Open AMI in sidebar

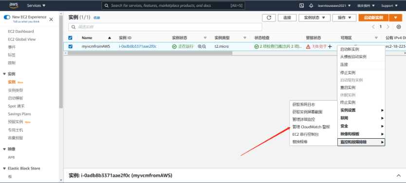(x=11, y=157)
